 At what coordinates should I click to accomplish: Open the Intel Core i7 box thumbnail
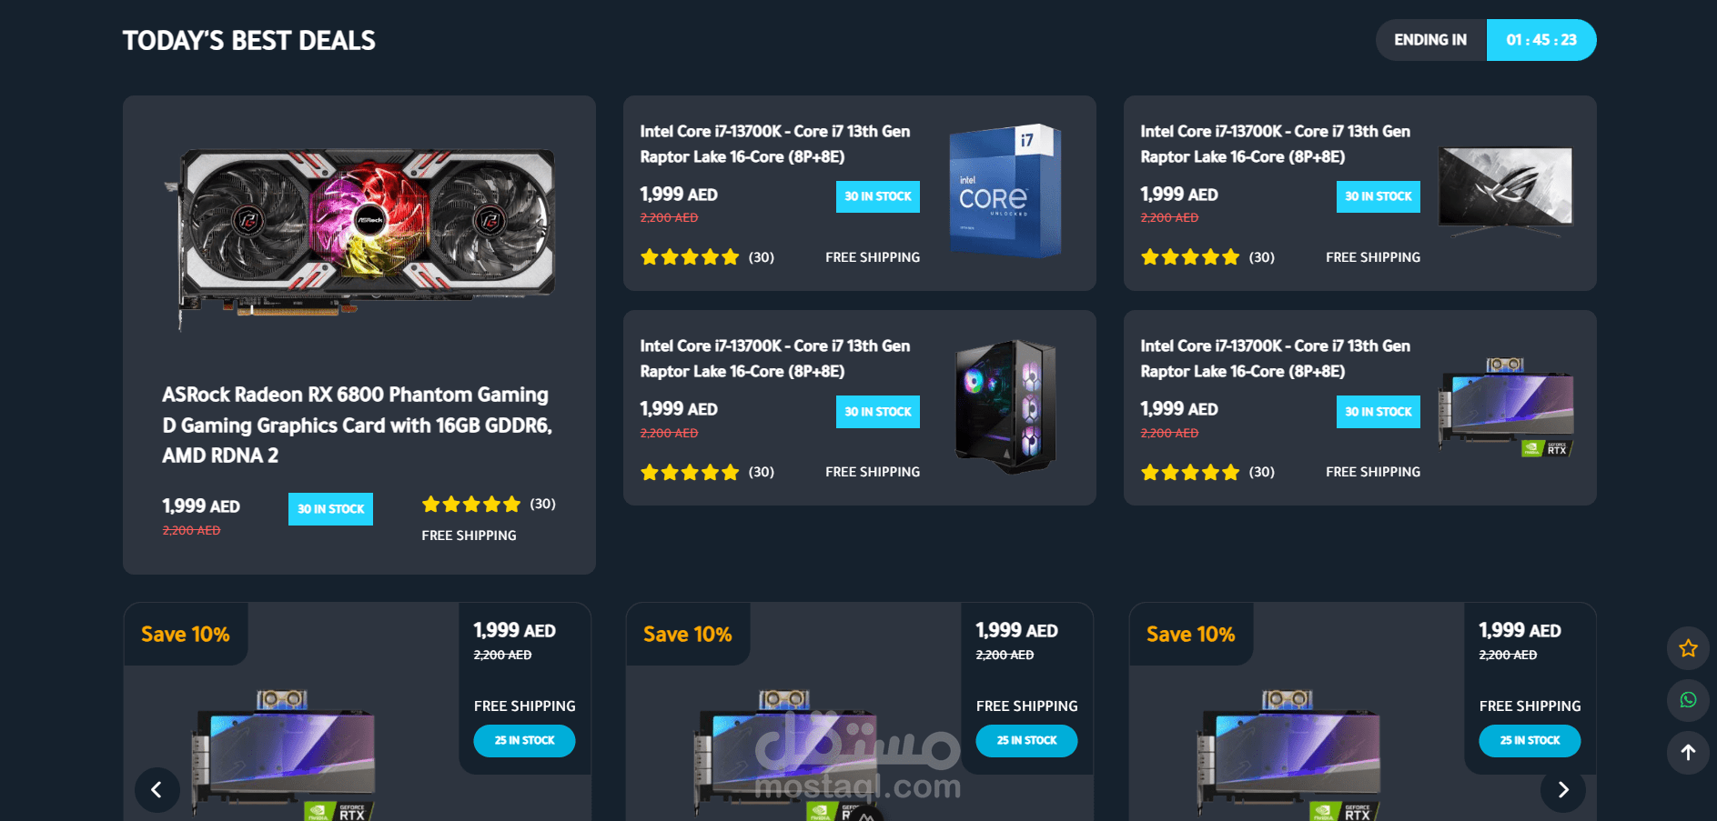(1005, 191)
